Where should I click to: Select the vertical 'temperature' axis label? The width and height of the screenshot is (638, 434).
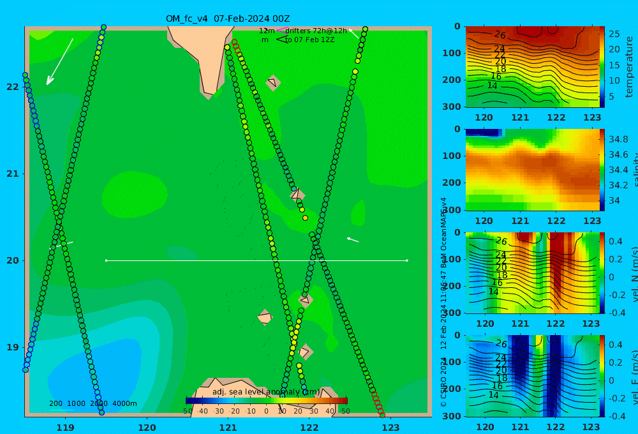pos(630,67)
